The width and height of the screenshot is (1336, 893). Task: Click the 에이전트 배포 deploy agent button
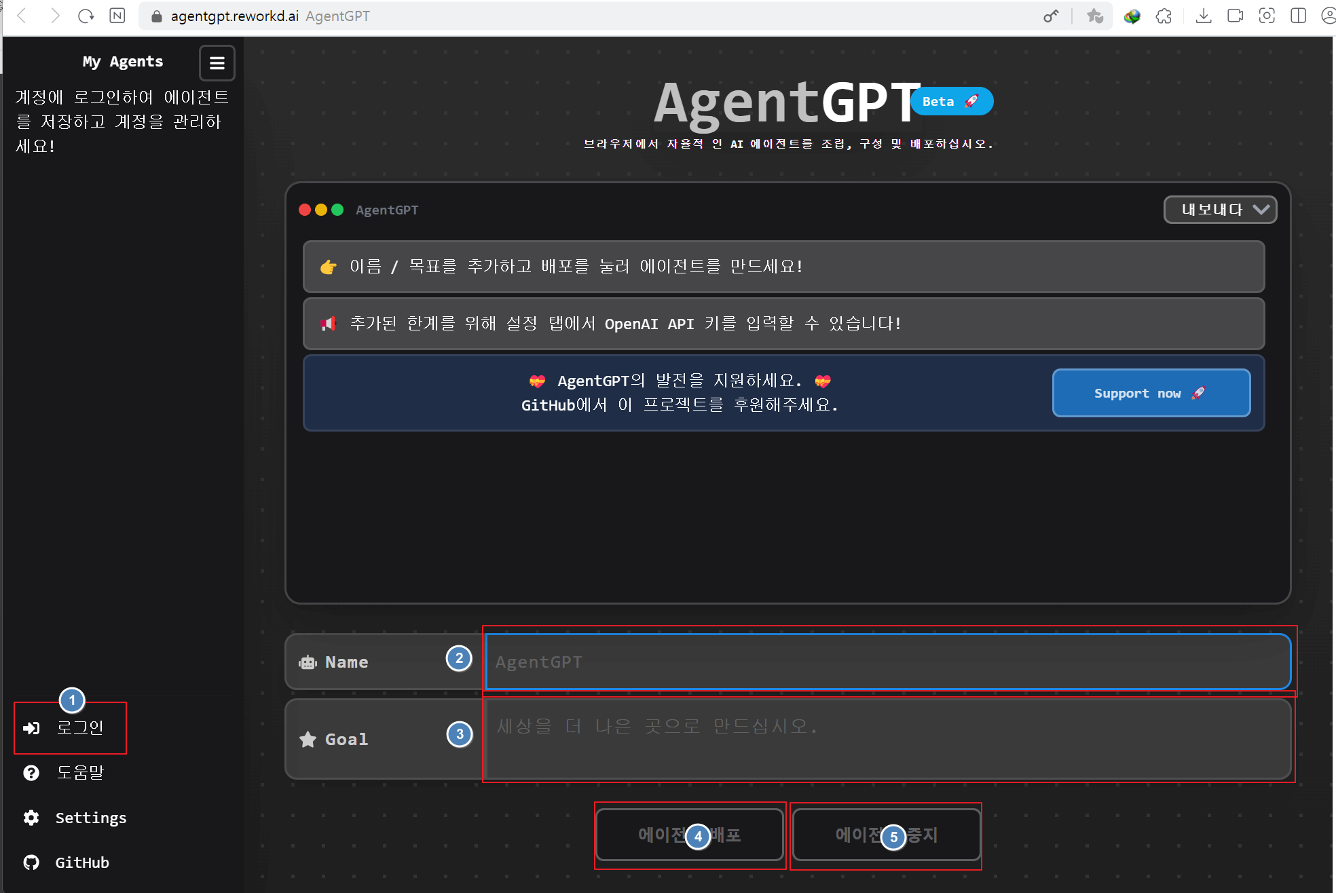[690, 835]
